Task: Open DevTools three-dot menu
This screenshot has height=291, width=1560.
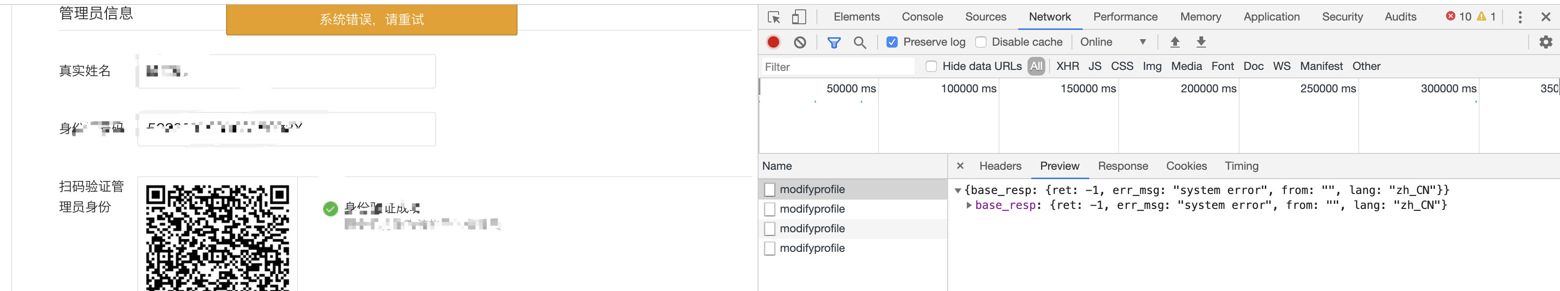Action: (1520, 17)
